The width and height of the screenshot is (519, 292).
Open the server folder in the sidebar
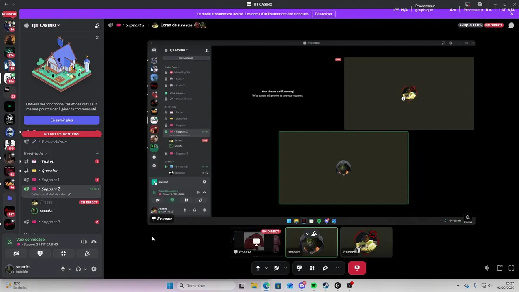(x=10, y=198)
